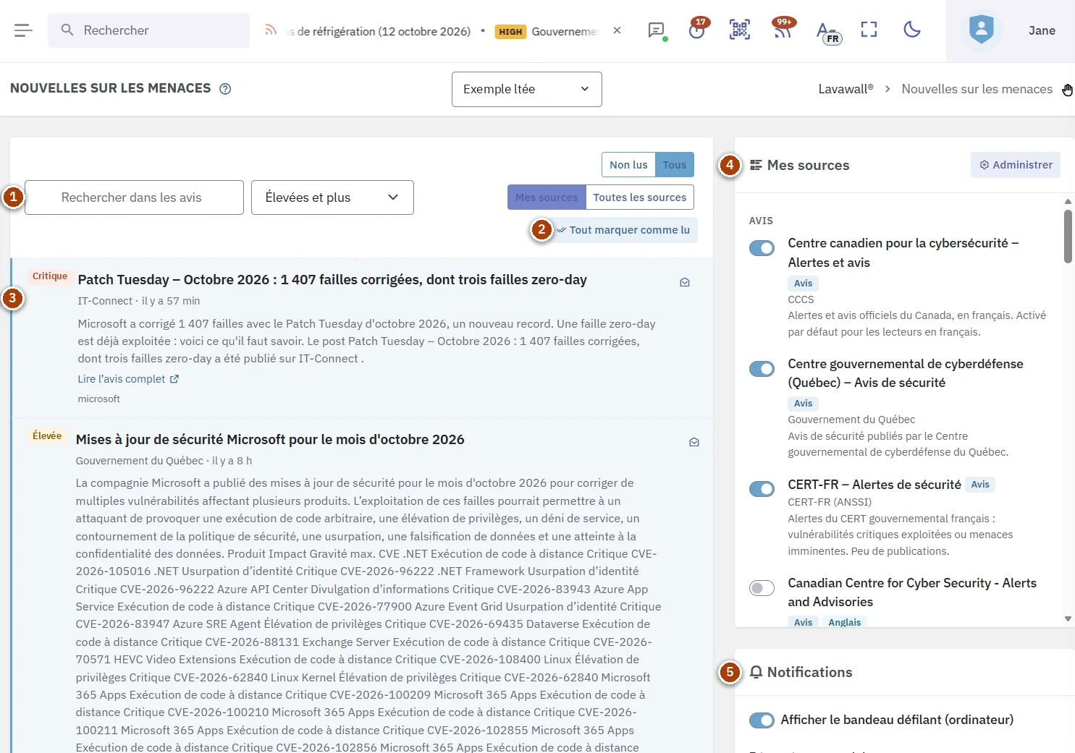
Task: Mark the Patch Tuesday advisory as read
Action: (685, 282)
